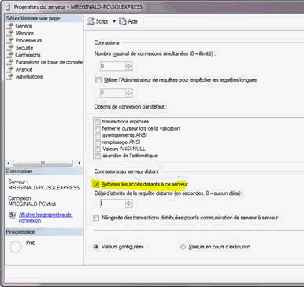Image resolution: width=304 pixels, height=287 pixels.
Task: Open the Mémoire page
Action: click(x=24, y=33)
